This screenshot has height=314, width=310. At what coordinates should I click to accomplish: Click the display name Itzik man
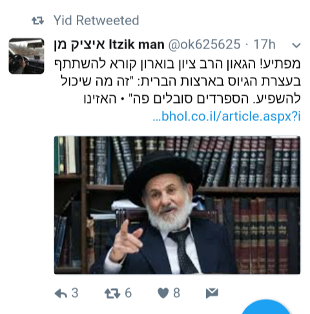[x=137, y=45]
